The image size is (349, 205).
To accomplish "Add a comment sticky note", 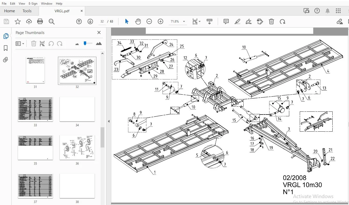I will pos(226,21).
